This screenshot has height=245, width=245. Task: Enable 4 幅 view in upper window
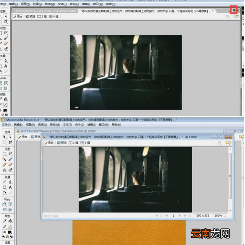click(54, 16)
